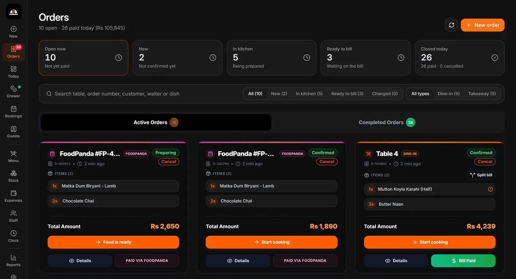Switch to Completed Orders tab
This screenshot has height=279, width=516.
tap(387, 122)
